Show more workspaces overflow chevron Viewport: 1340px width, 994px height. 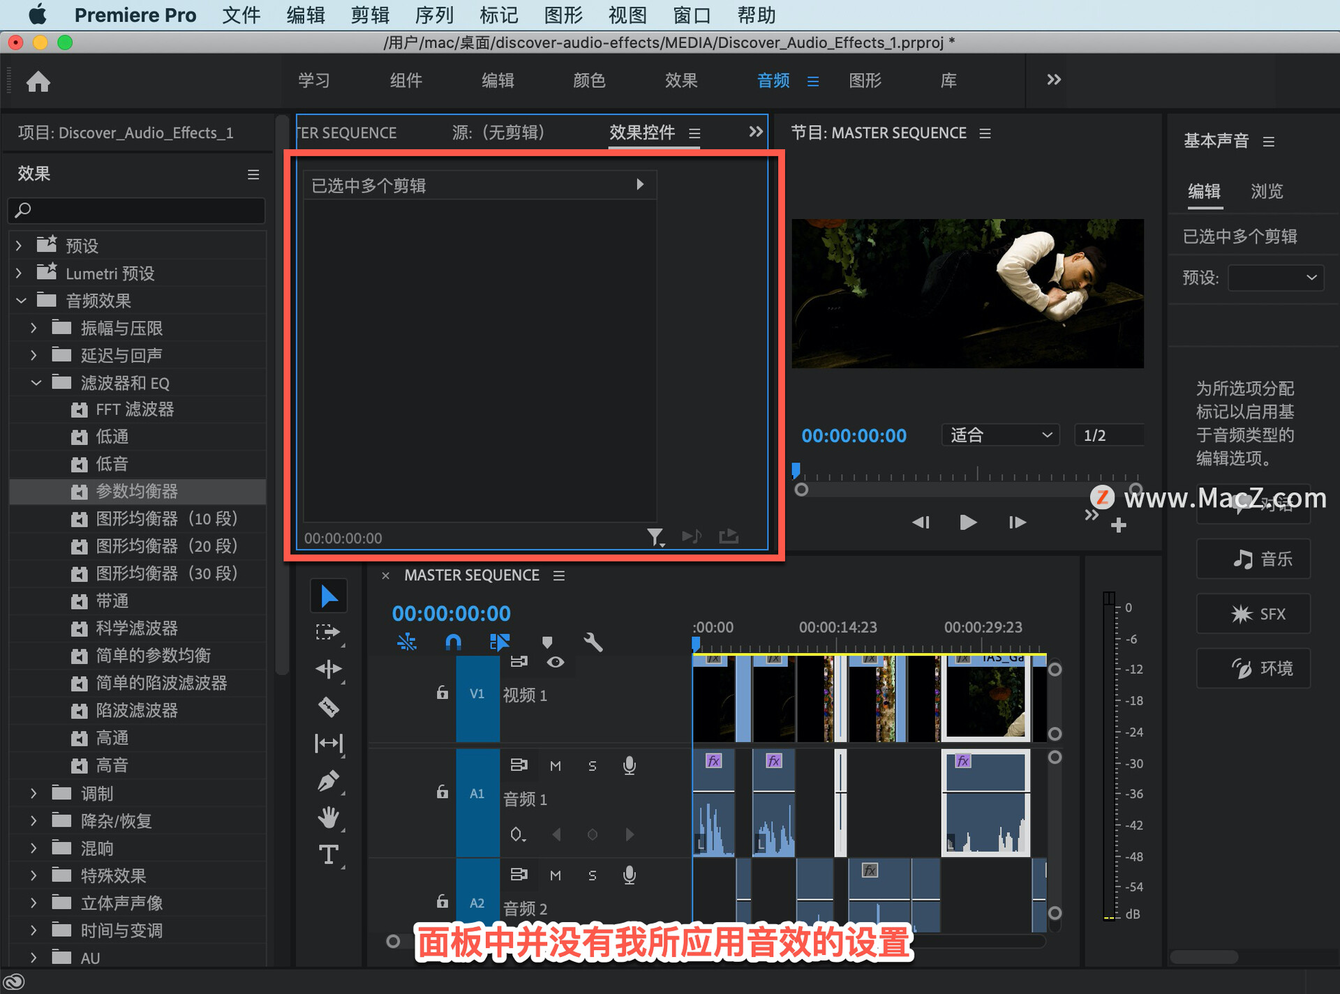click(x=1054, y=80)
